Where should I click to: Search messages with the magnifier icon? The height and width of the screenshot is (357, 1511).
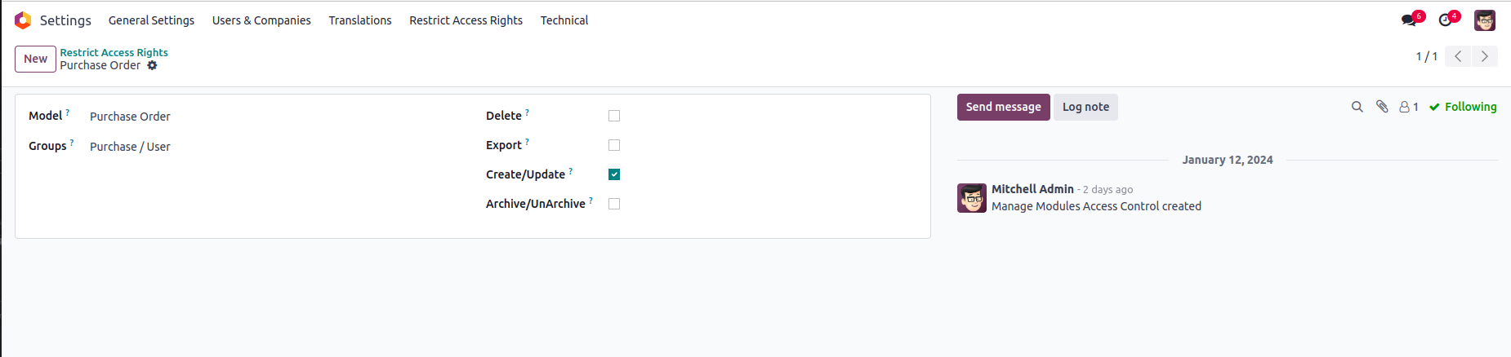1357,107
